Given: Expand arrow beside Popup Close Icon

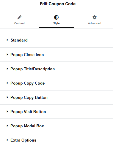Looking at the screenshot, I should click(x=7, y=55).
